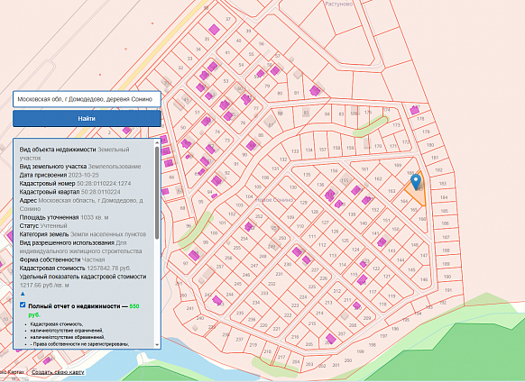Screen dimensions: 525x382
Task: Select purple building on plot 116
Action: pyautogui.click(x=362, y=279)
